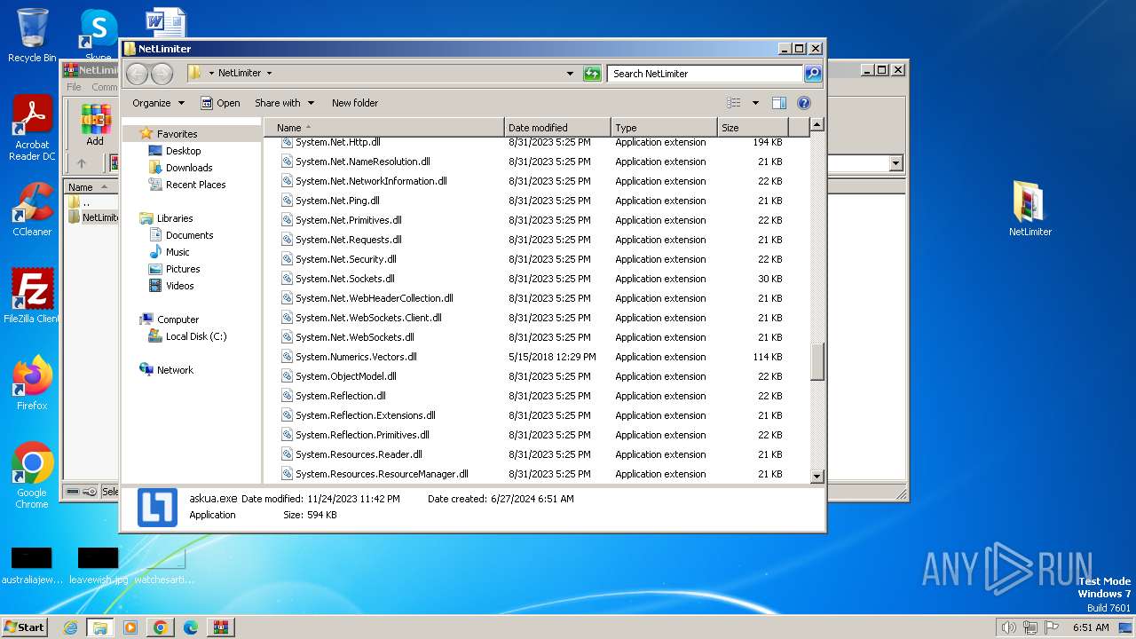Screen dimensions: 1136x639
Task: Select Network in the navigation pane
Action: (x=175, y=370)
